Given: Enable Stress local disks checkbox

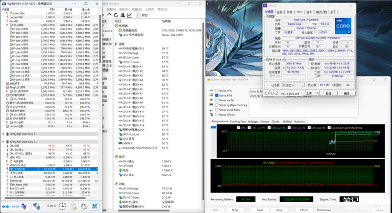Looking at the screenshot, I should click(217, 110).
